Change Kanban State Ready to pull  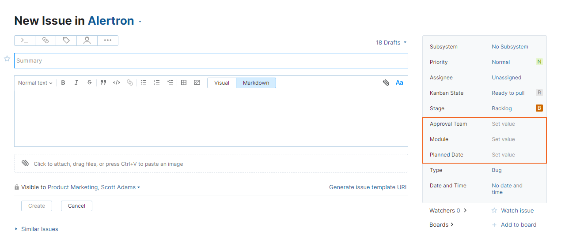coord(508,93)
